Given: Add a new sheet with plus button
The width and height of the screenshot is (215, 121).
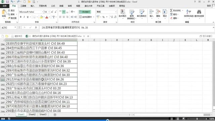Looking at the screenshot, I should 55,115.
